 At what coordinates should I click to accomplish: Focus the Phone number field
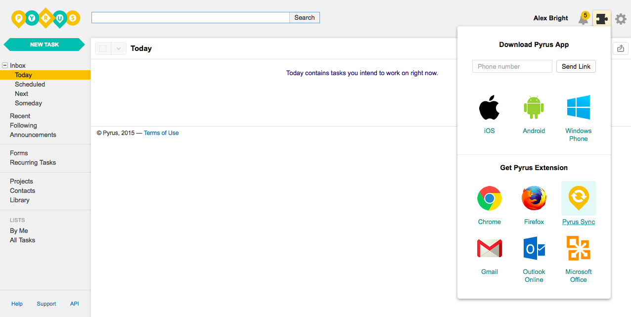click(512, 66)
